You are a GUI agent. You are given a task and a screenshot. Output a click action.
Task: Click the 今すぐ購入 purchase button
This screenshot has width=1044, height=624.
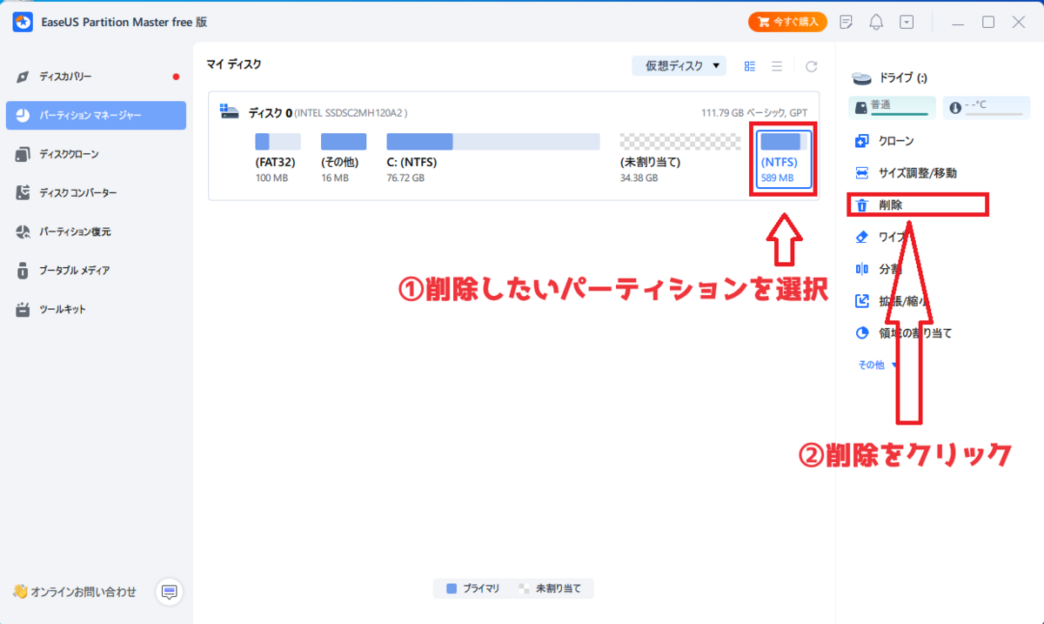[x=787, y=22]
